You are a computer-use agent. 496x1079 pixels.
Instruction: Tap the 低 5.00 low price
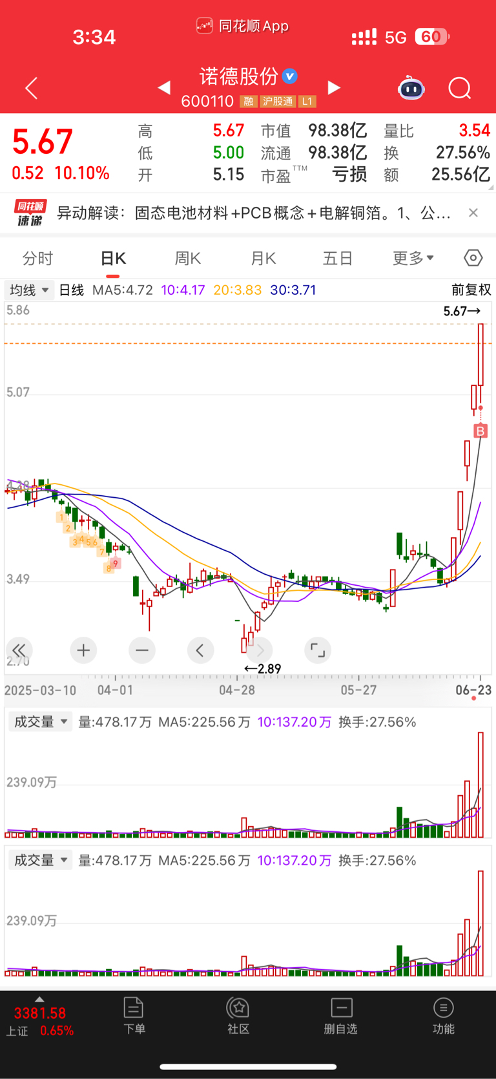[229, 153]
